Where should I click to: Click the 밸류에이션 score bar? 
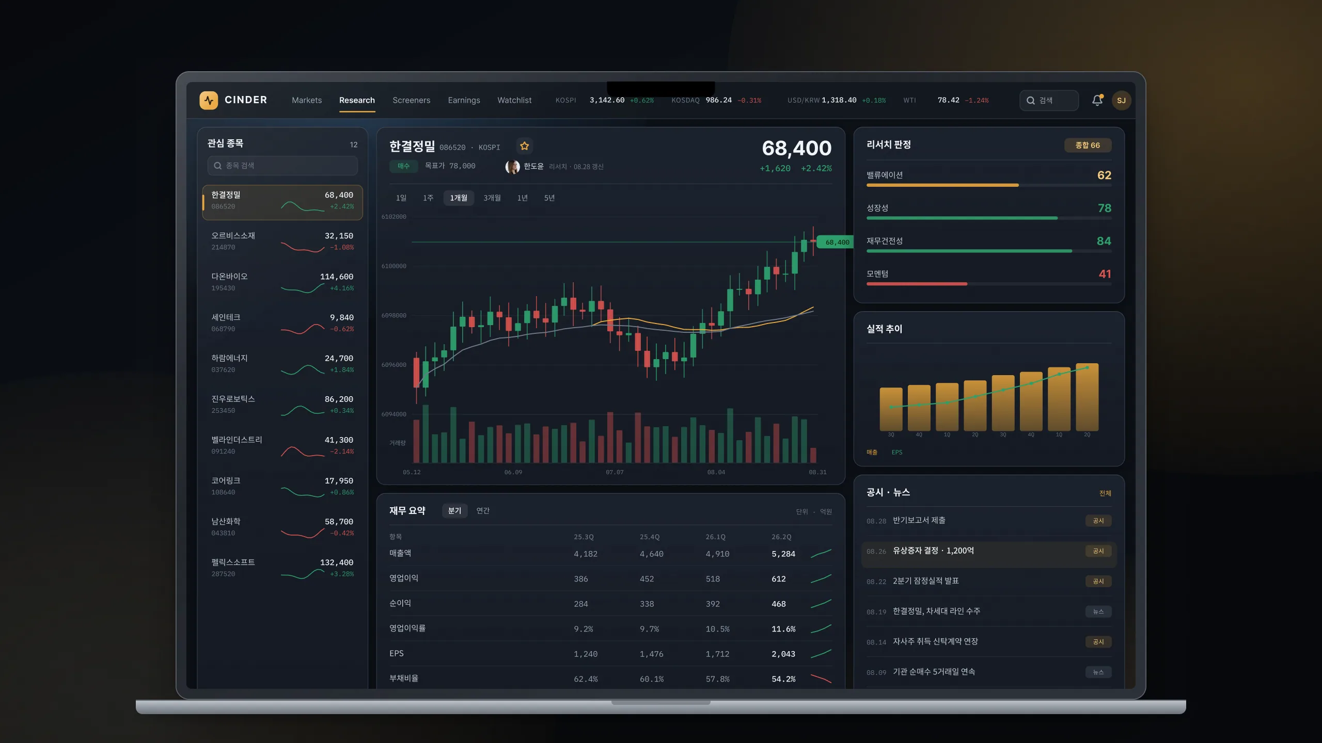pos(989,185)
